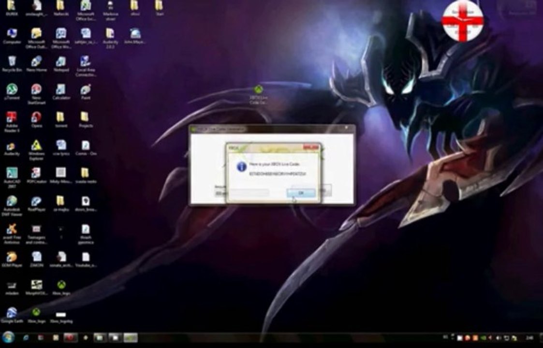
Task: Open the Recycle Bin desktop icon
Action: click(12, 64)
